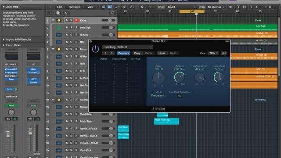Viewport: 281px width, 158px height.
Task: Click the Low Kick track instrument icon
Action: [59, 28]
